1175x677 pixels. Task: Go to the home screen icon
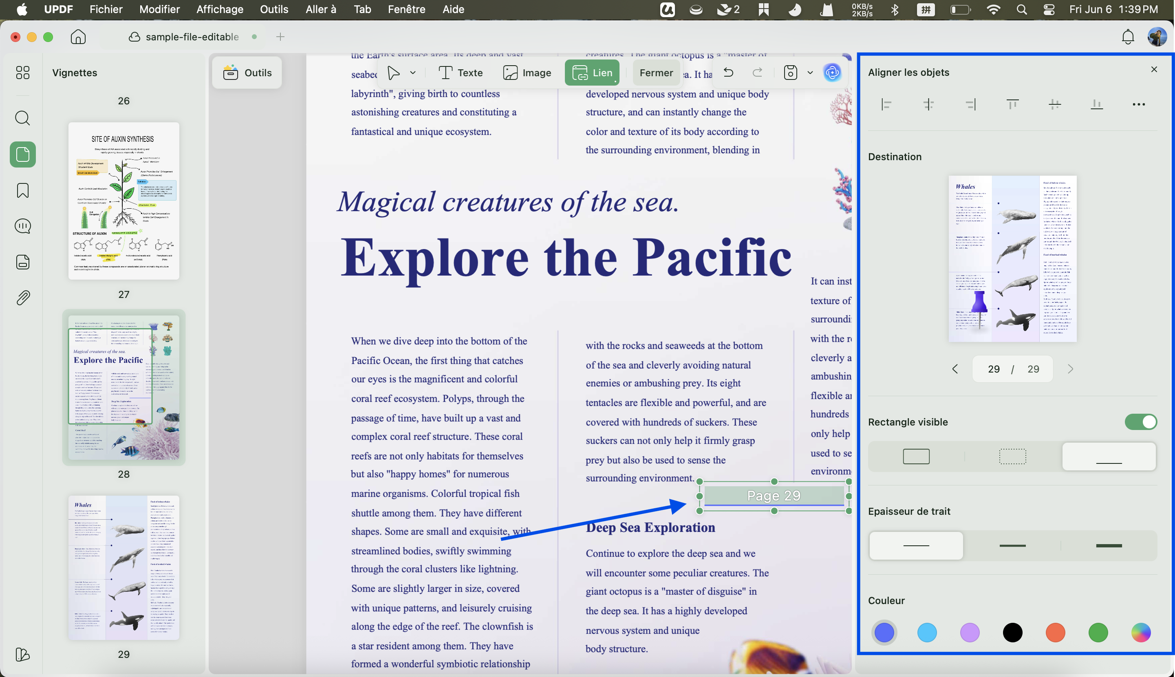pyautogui.click(x=78, y=37)
